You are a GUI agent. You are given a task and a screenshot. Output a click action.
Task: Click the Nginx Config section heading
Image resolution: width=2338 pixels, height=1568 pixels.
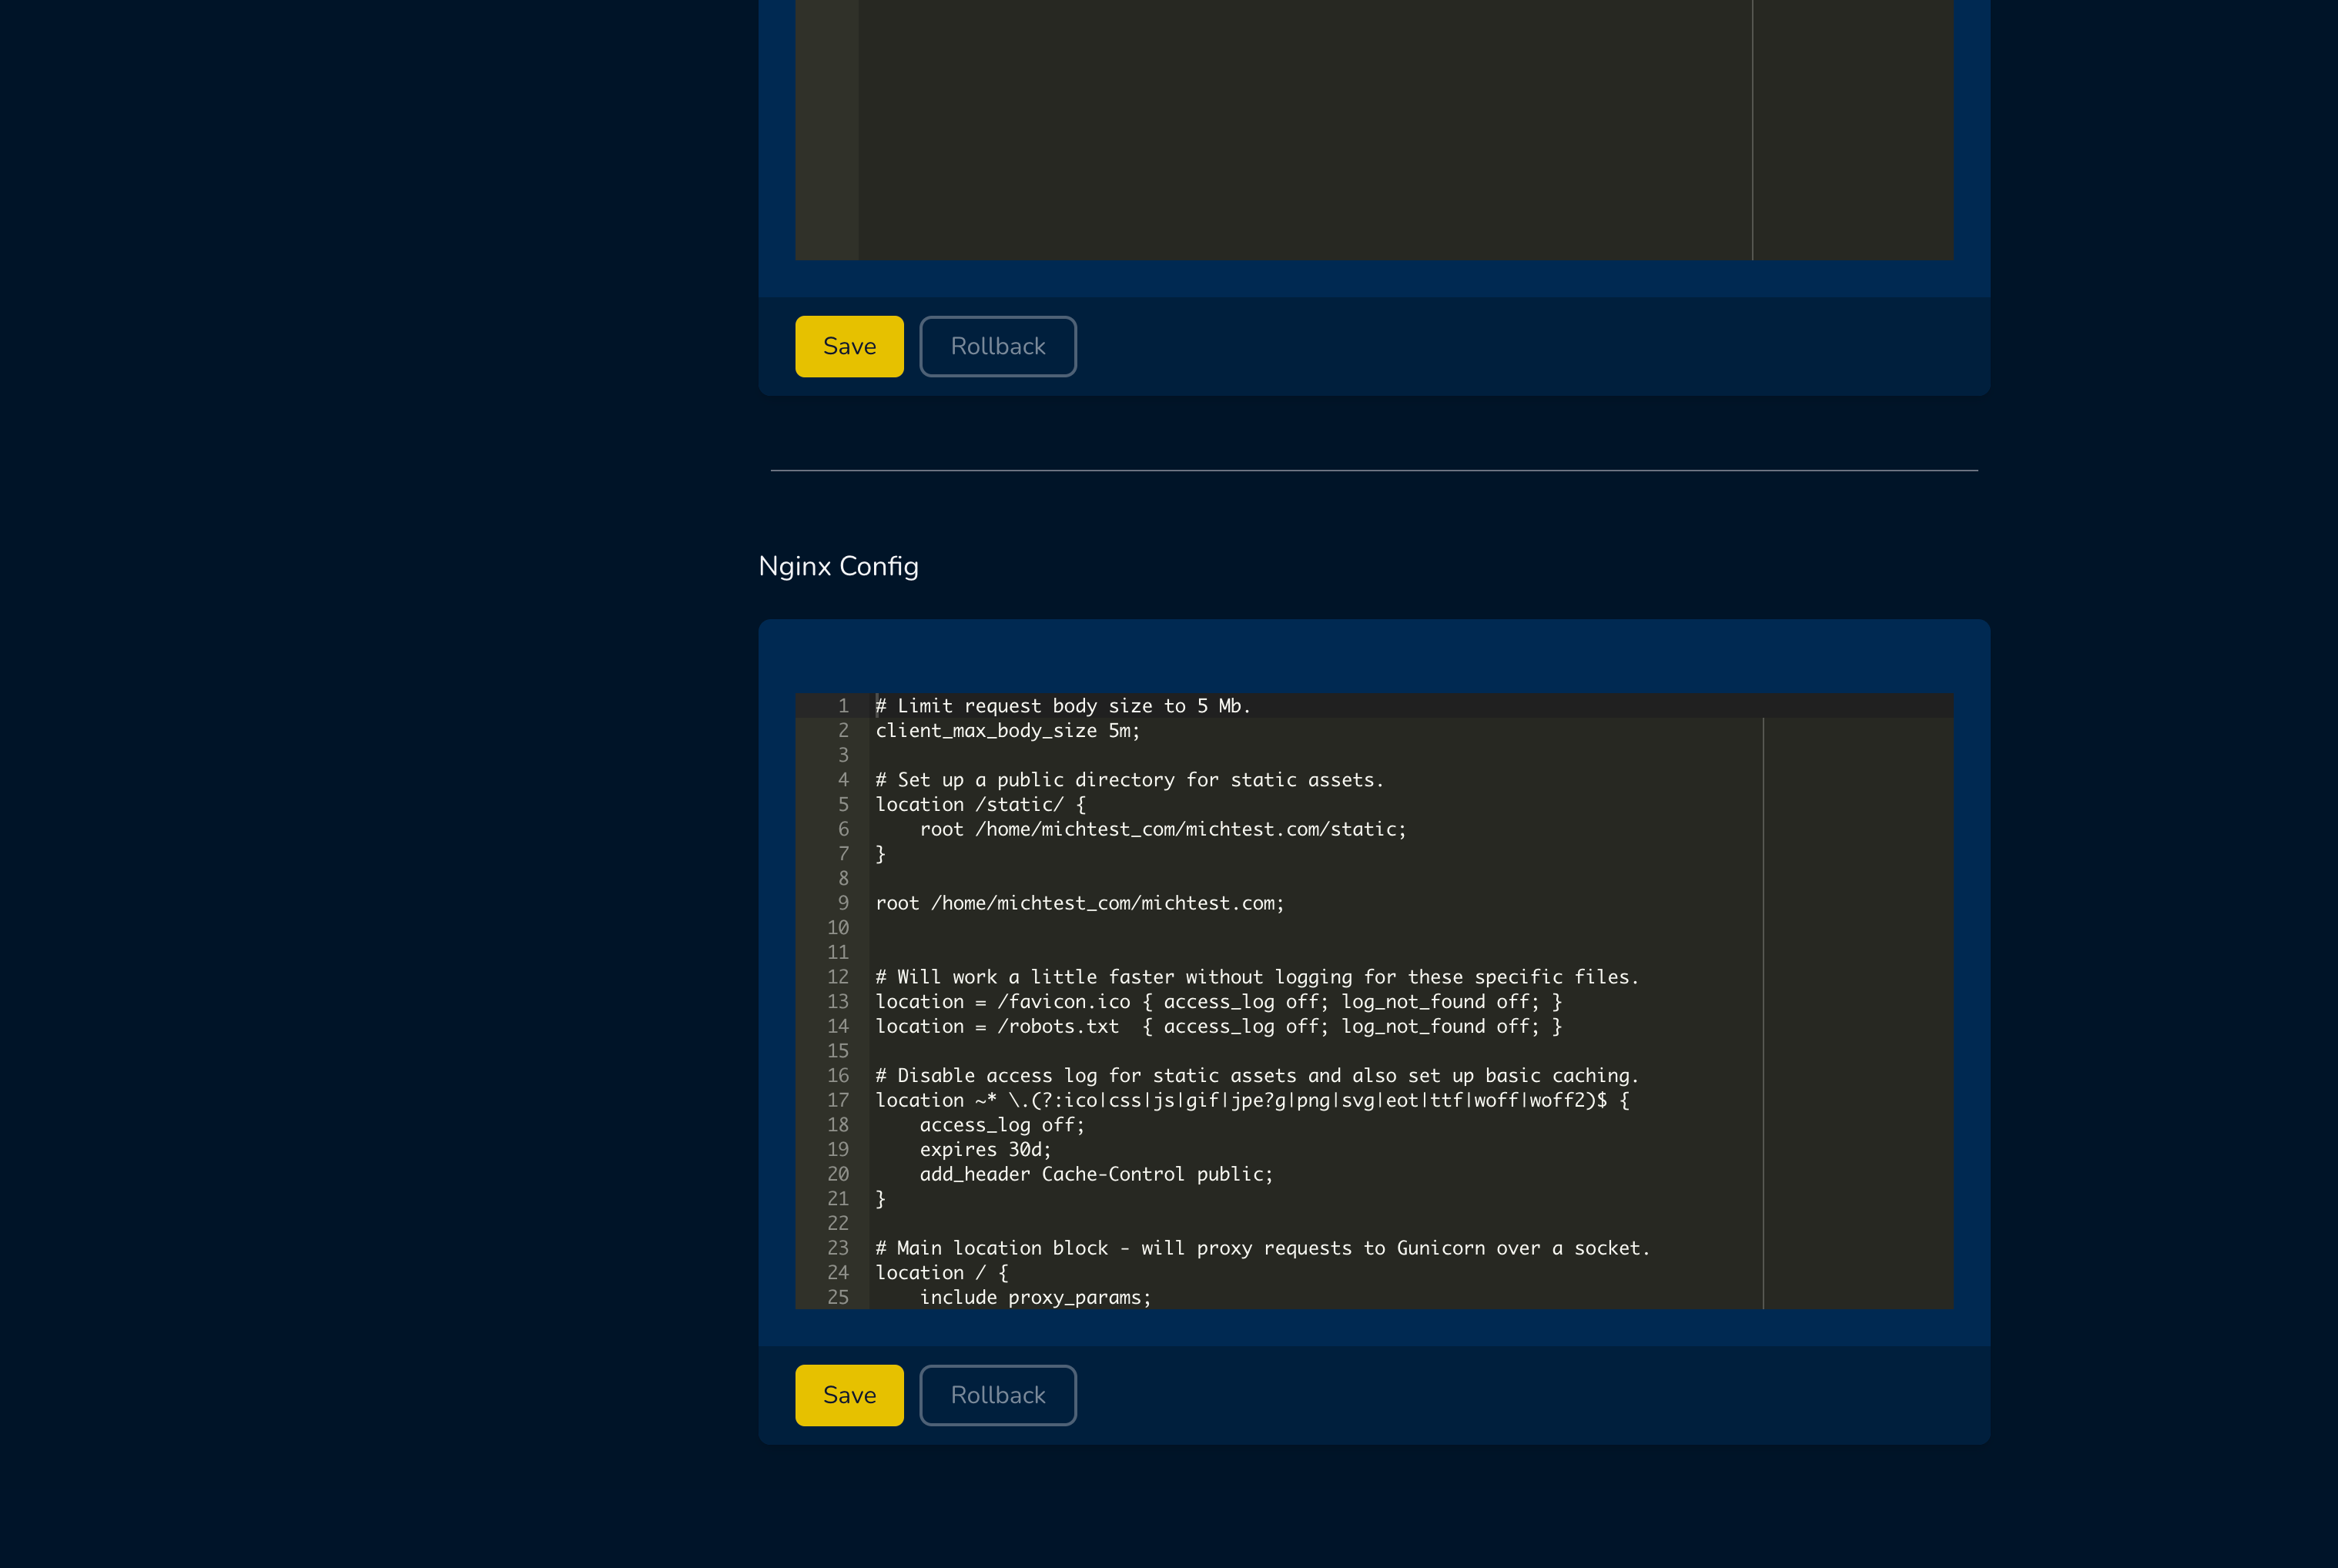pyautogui.click(x=838, y=566)
